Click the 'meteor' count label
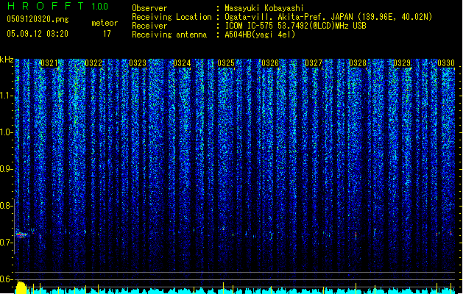Viewport: 463px width, 294px height. (105, 23)
